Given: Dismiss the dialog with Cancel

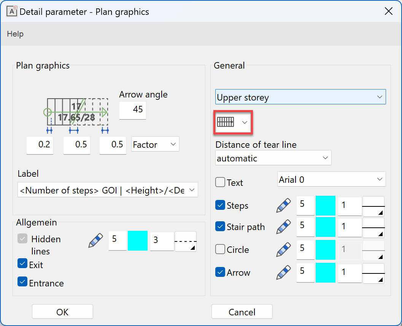Looking at the screenshot, I should click(242, 312).
